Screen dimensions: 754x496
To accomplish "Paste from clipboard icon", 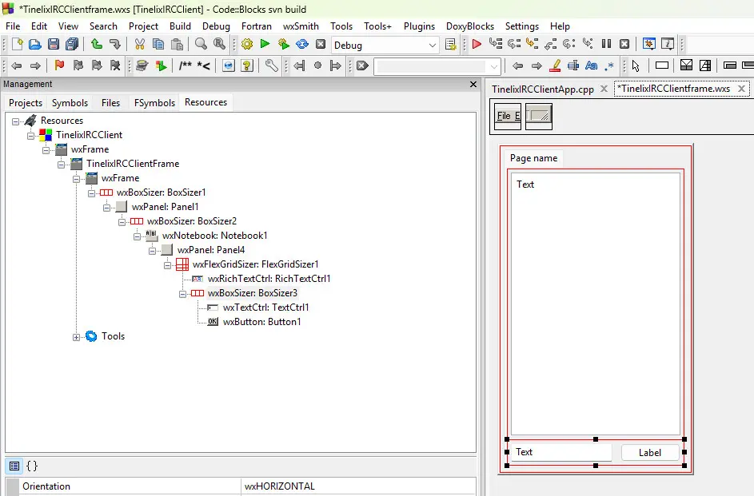I will [177, 44].
